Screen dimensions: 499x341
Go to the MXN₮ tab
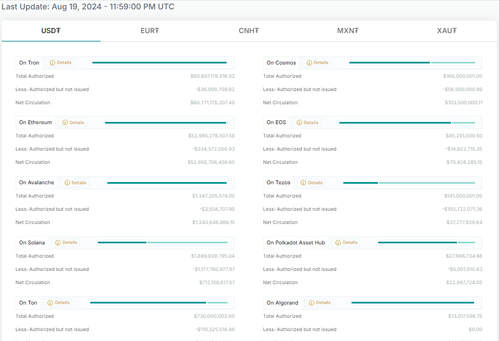click(348, 31)
